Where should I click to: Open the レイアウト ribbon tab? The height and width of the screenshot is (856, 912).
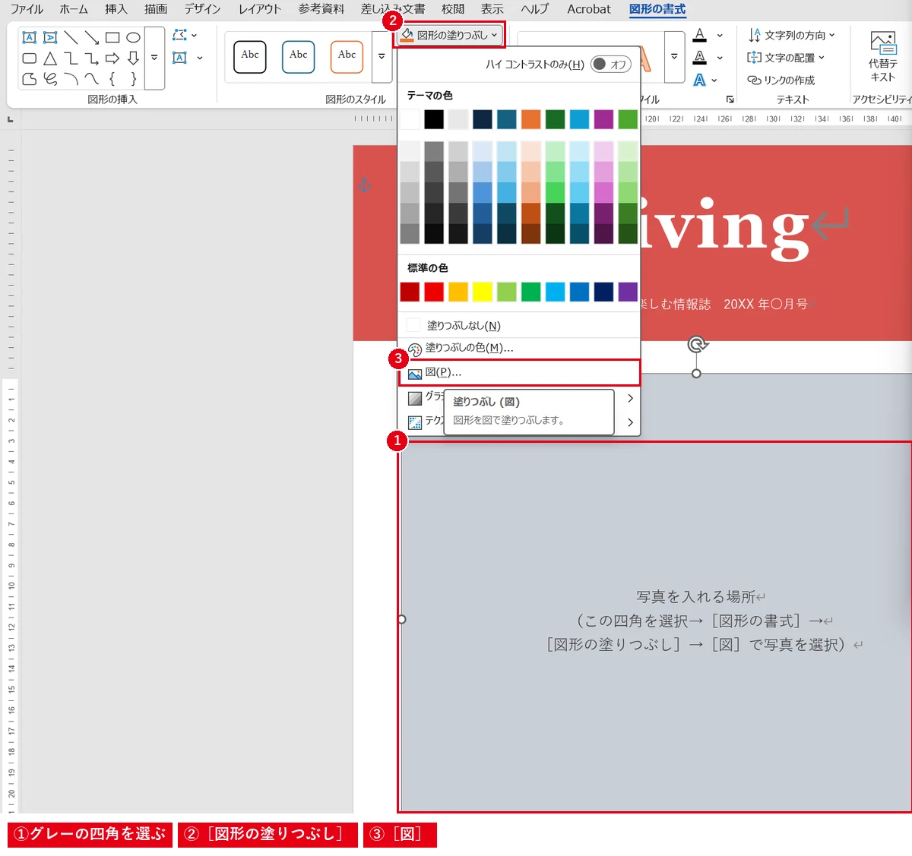259,9
